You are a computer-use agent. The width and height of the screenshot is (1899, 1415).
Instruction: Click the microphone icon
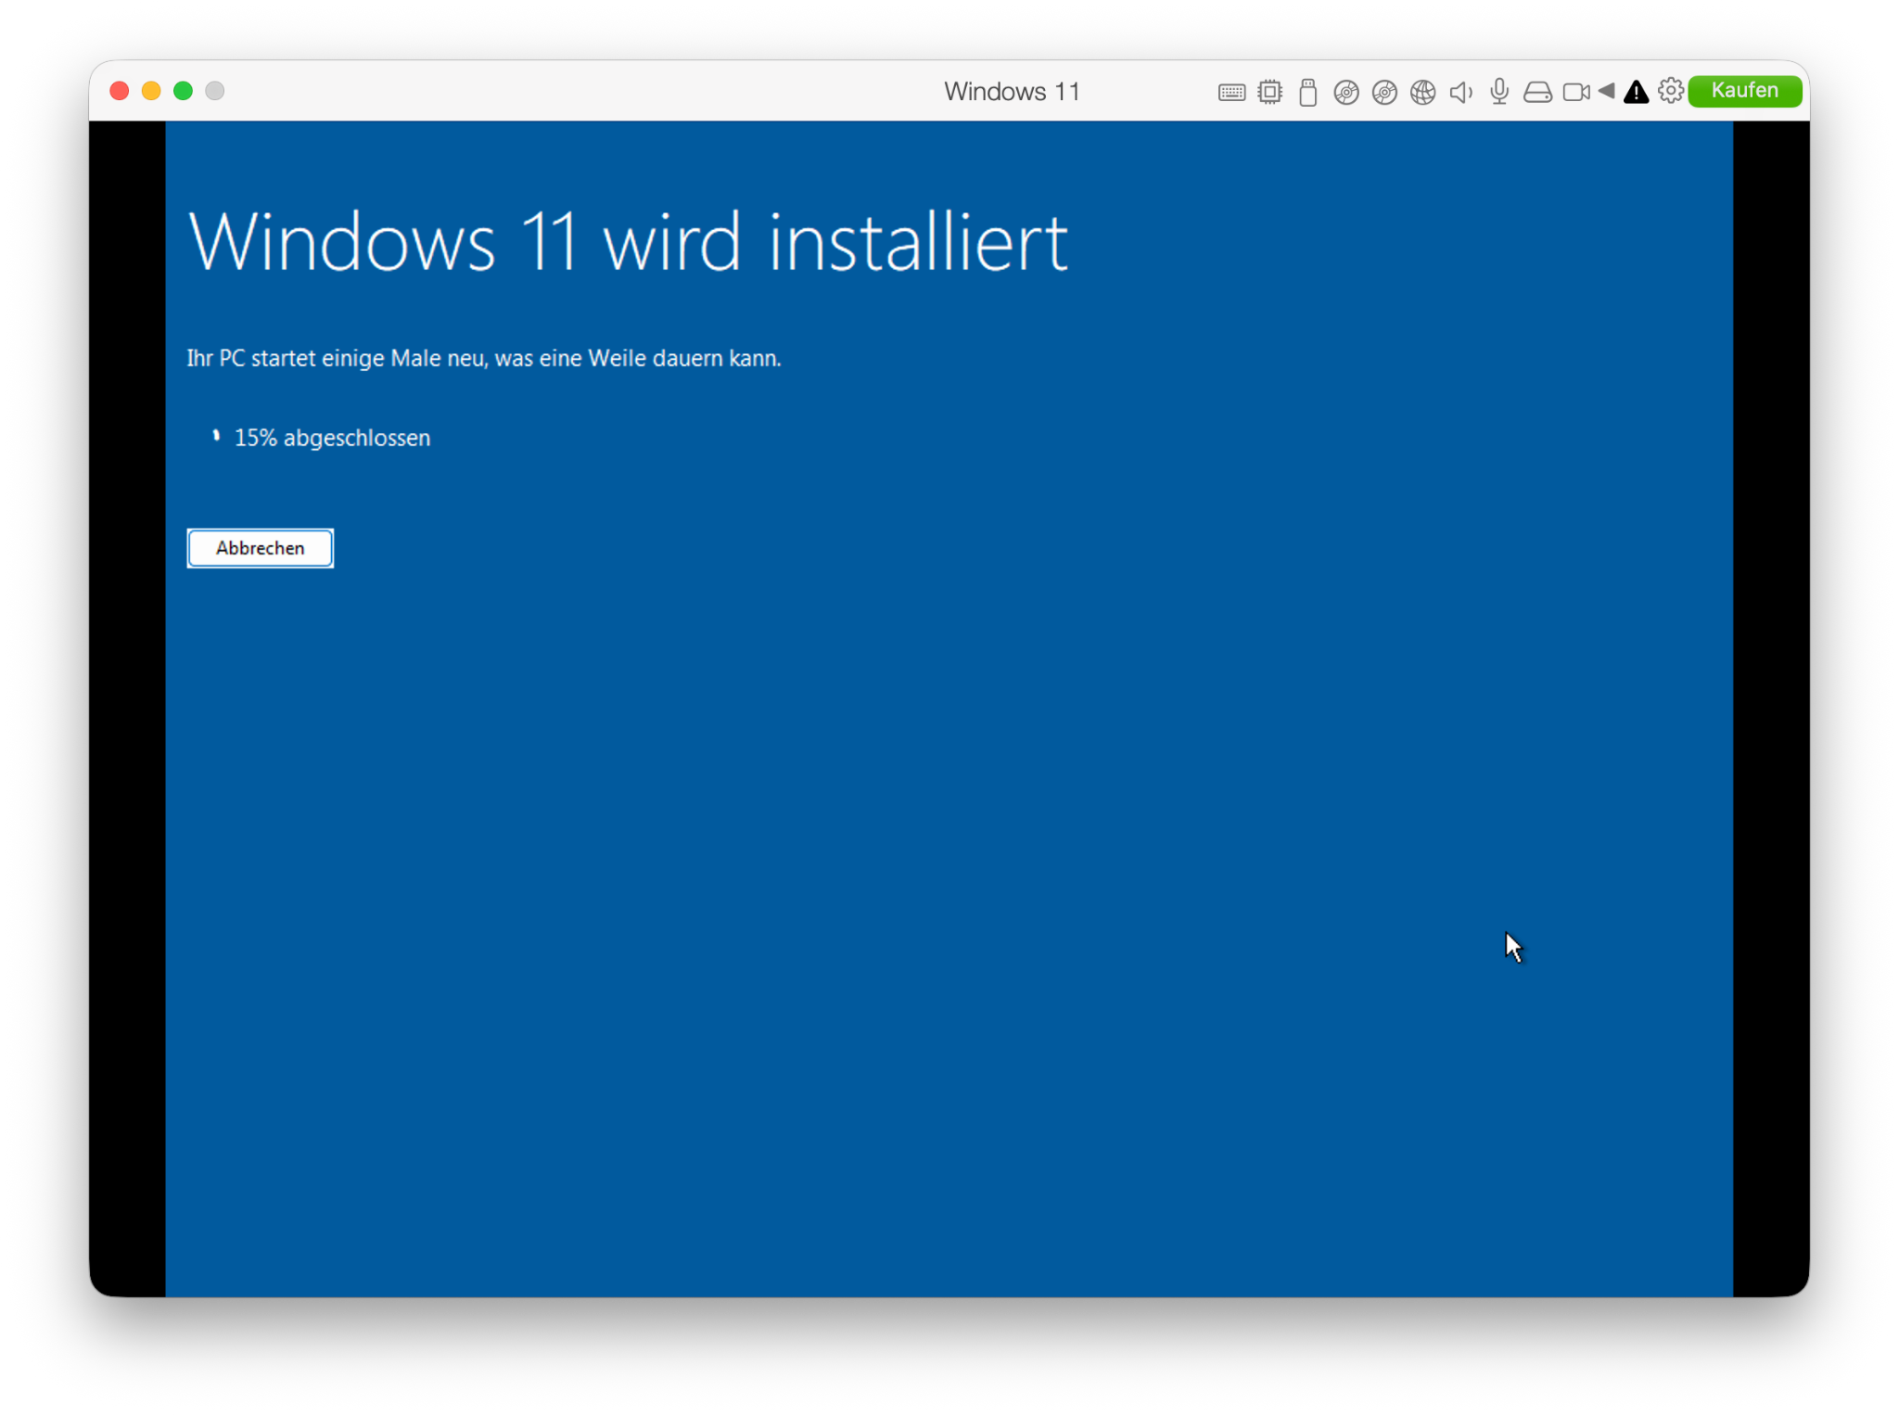[x=1498, y=92]
